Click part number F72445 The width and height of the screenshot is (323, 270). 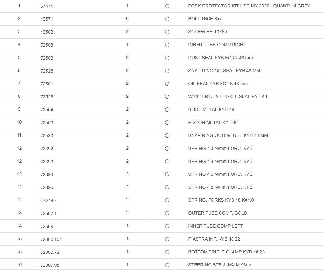pyautogui.click(x=48, y=200)
